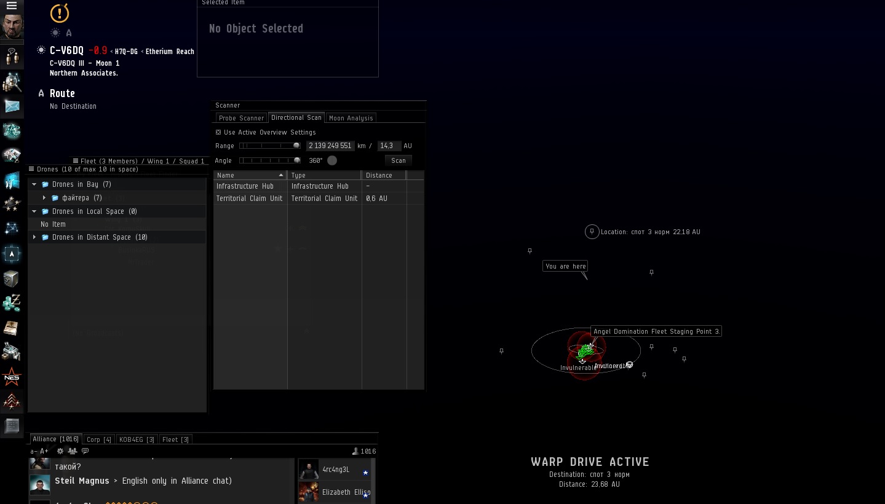Collapse the Drones in Bay group
The height and width of the screenshot is (504, 885).
click(x=34, y=184)
